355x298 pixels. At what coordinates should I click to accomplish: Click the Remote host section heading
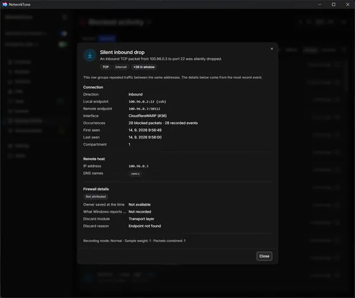[94, 159]
